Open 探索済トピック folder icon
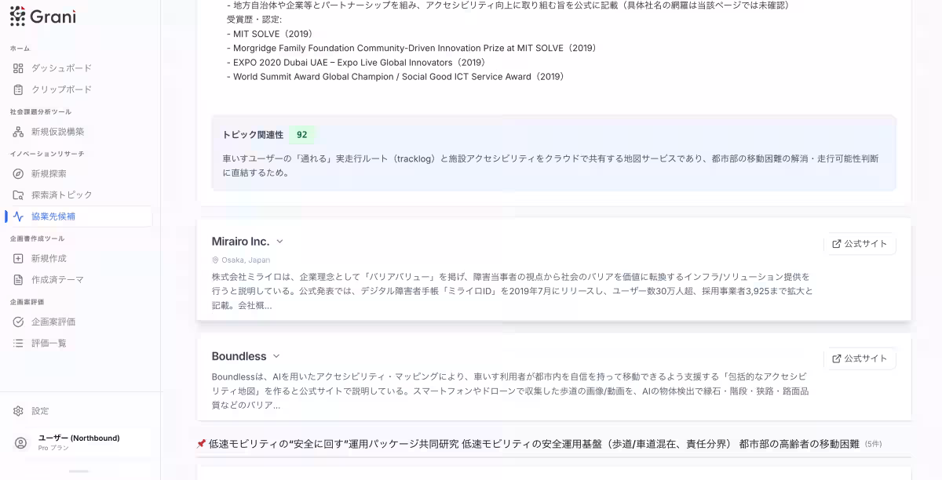 pyautogui.click(x=19, y=195)
